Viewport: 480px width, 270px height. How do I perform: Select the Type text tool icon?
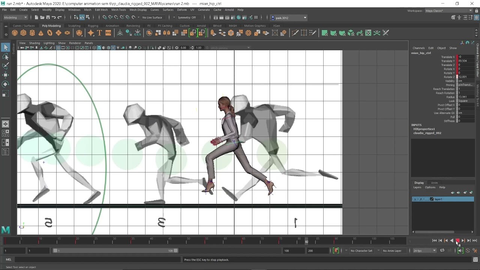(99, 33)
